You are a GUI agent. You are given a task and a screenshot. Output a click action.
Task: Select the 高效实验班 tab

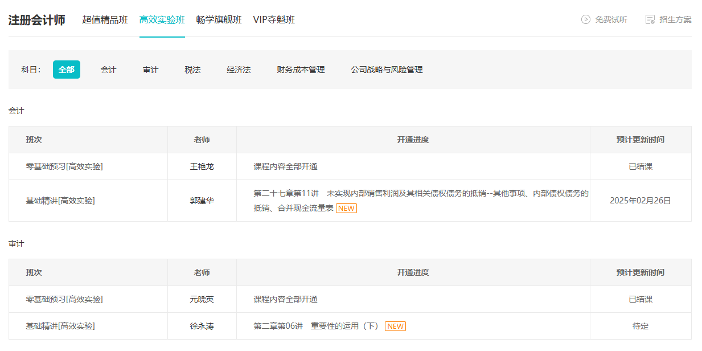click(162, 20)
